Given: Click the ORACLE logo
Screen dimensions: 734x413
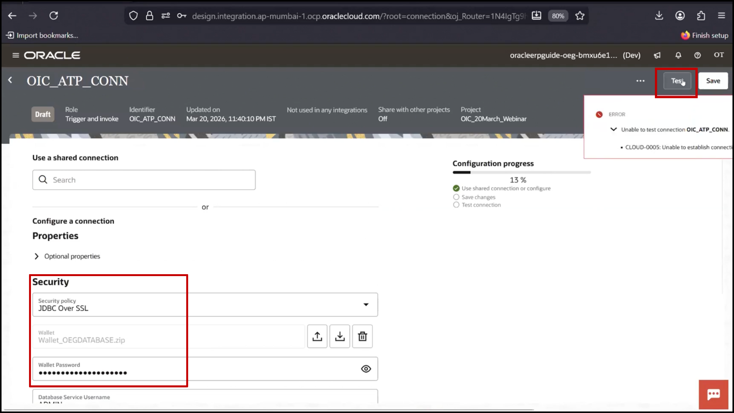Looking at the screenshot, I should coord(52,55).
